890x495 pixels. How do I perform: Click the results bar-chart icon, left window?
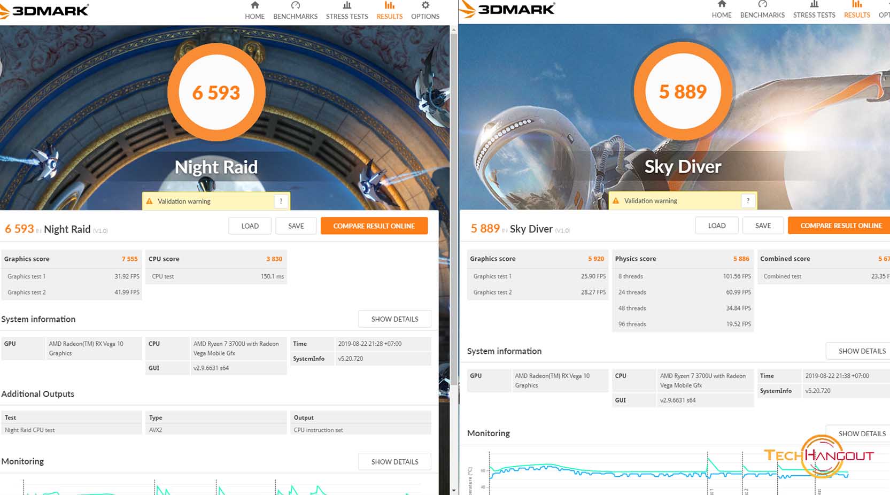[390, 5]
